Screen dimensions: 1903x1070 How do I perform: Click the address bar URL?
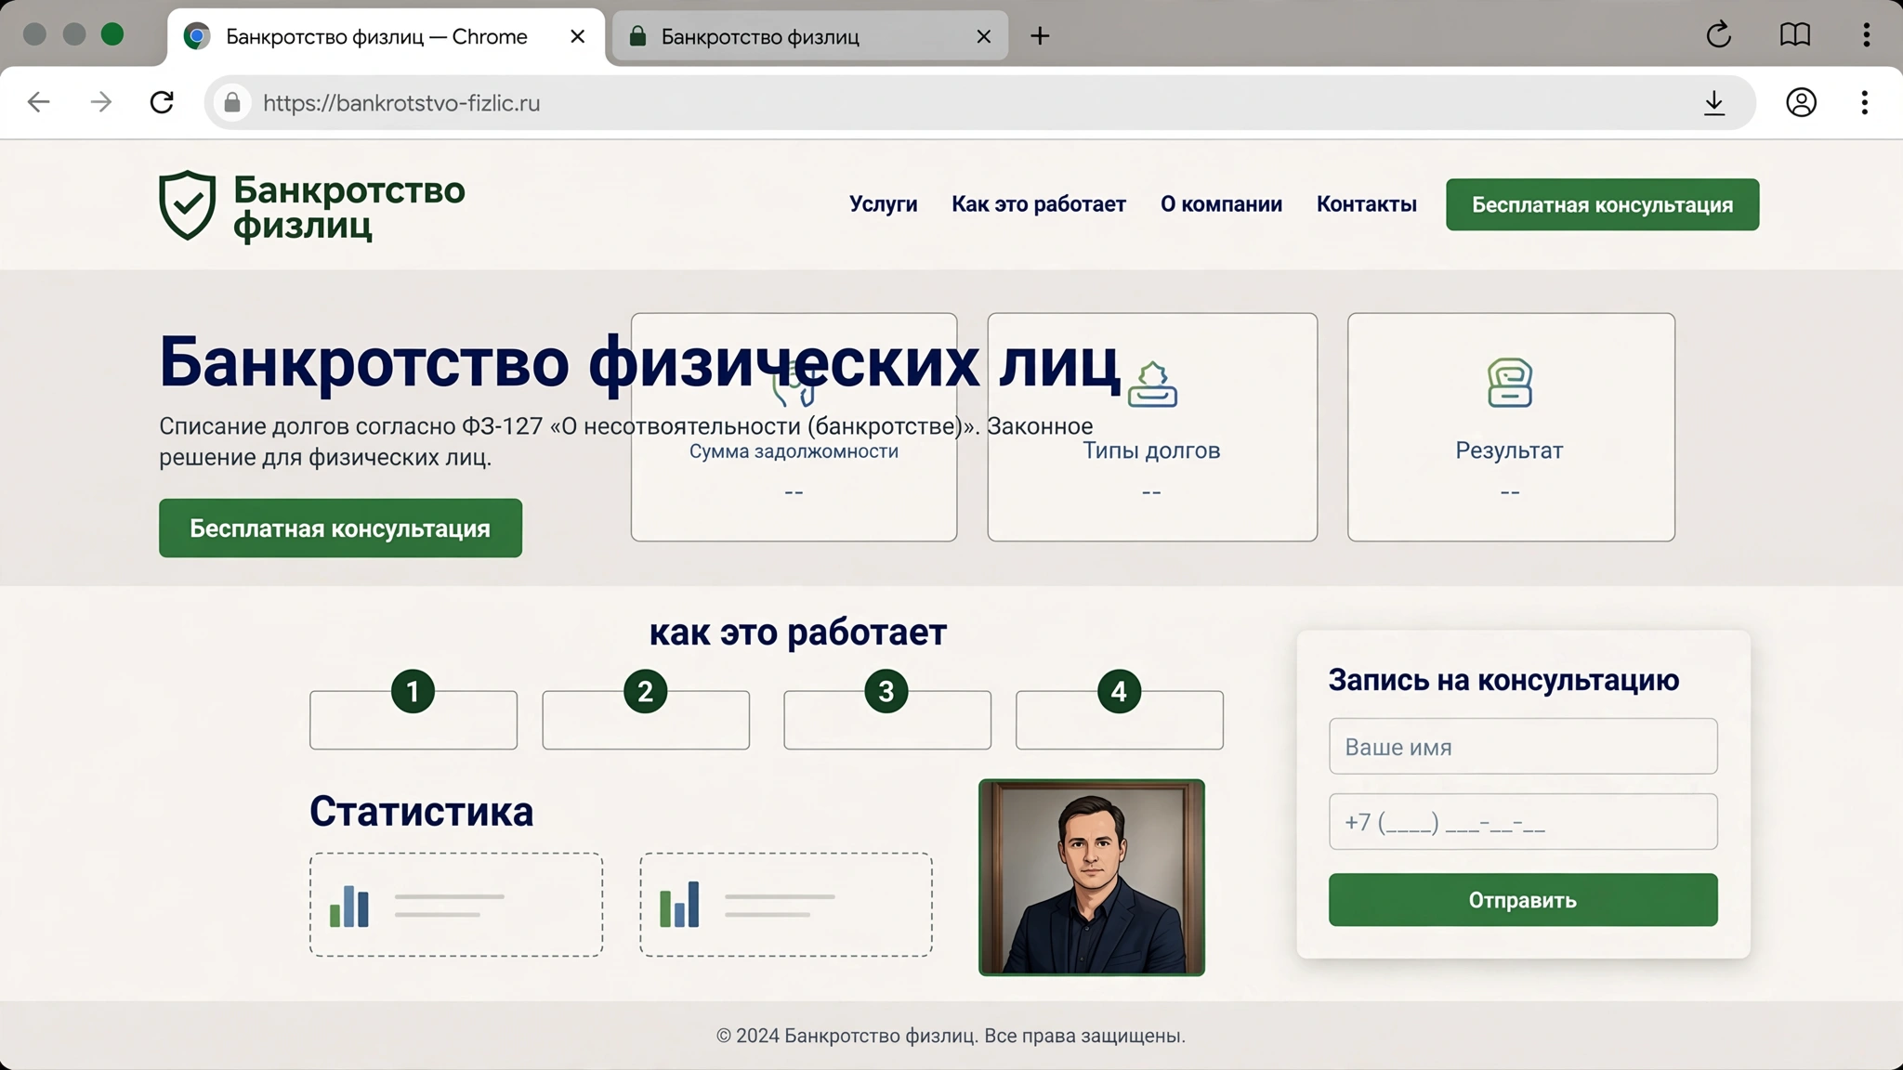pyautogui.click(x=401, y=102)
